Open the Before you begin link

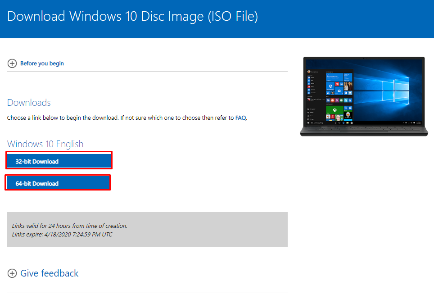(42, 64)
